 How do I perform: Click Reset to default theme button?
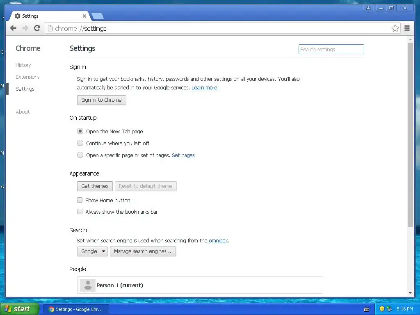pyautogui.click(x=146, y=186)
